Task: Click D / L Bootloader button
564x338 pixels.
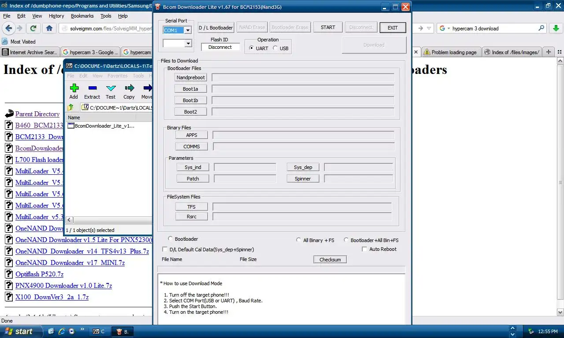Action: pos(216,27)
